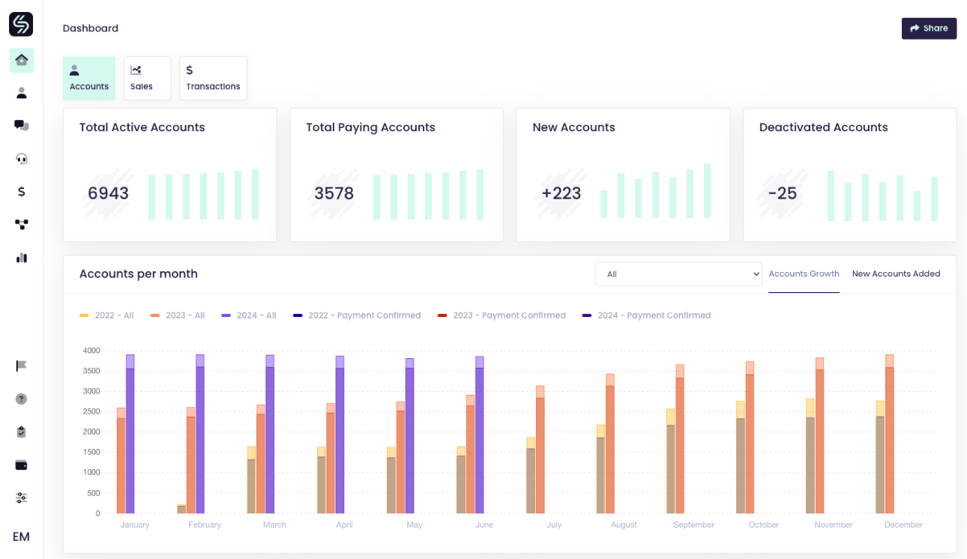Screen dimensions: 967x559
Task: Toggle 2022 - Payment Confirmed legend series
Action: pos(357,315)
